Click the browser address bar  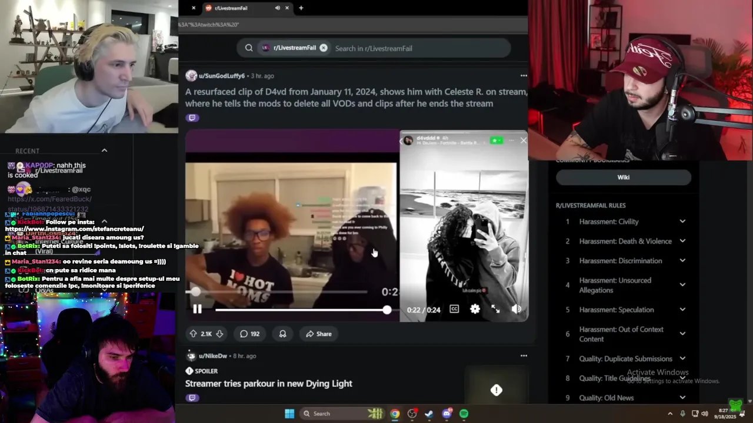pos(353,25)
